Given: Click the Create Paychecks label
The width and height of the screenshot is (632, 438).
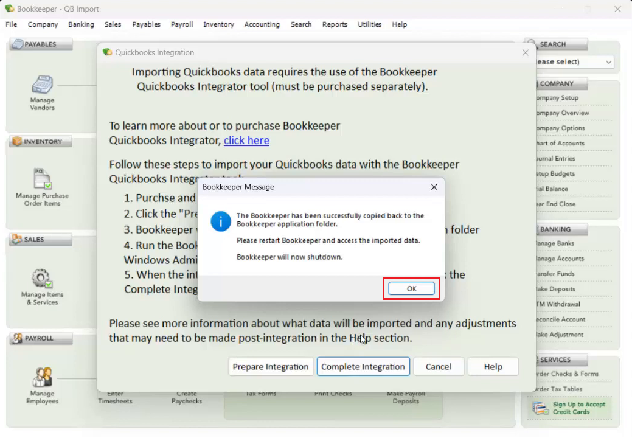Looking at the screenshot, I should coord(187,398).
